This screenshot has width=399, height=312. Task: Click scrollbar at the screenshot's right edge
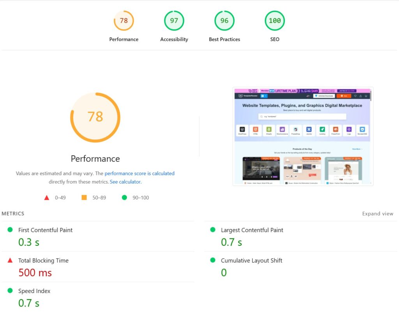click(371, 95)
